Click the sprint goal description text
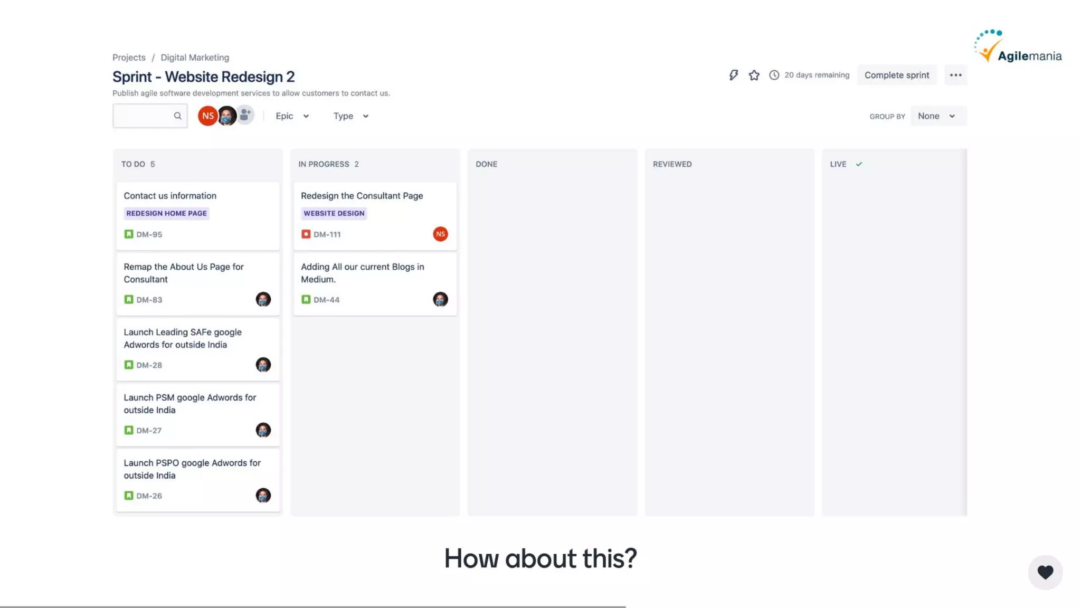The height and width of the screenshot is (608, 1081). coord(251,93)
